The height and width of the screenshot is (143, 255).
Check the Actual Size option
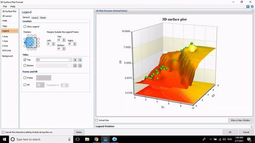coord(97,120)
